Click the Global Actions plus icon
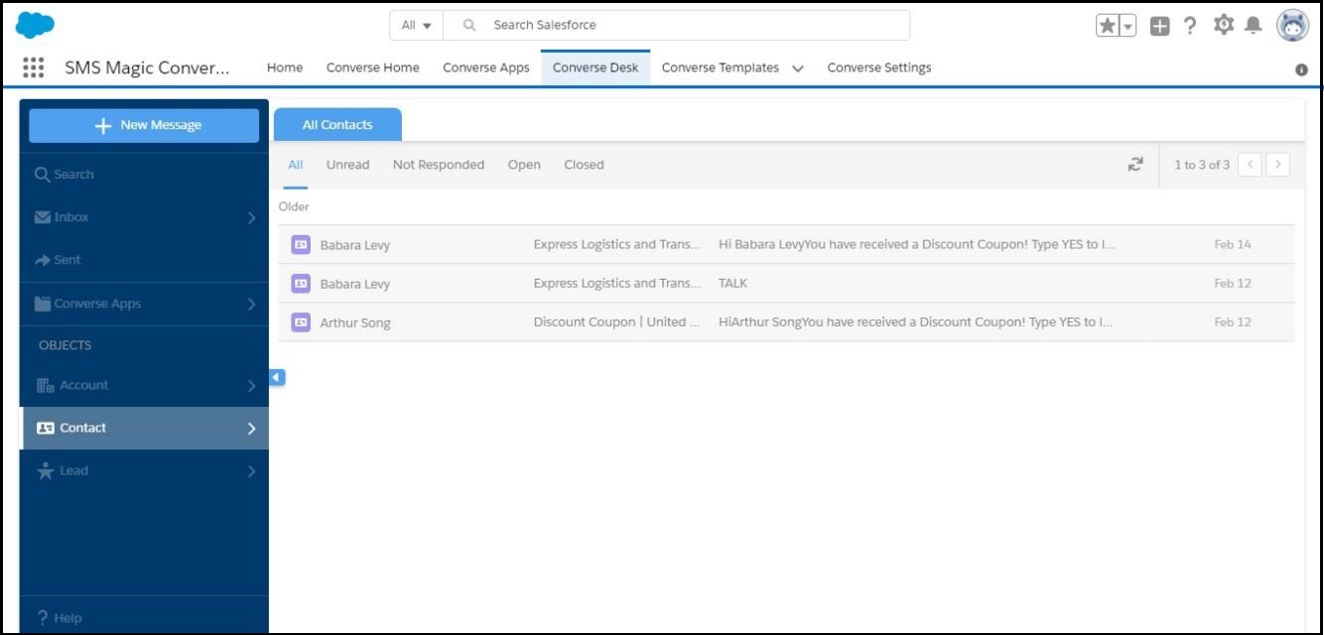The height and width of the screenshot is (635, 1324). click(1159, 26)
